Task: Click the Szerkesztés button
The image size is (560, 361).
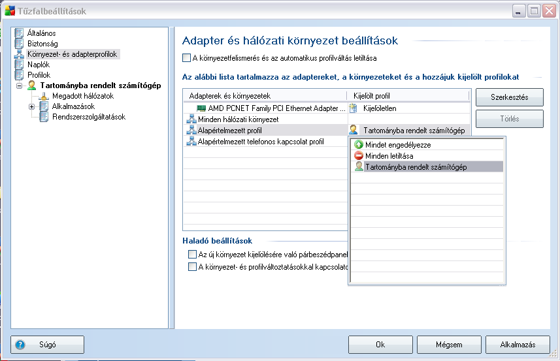Action: [x=510, y=97]
